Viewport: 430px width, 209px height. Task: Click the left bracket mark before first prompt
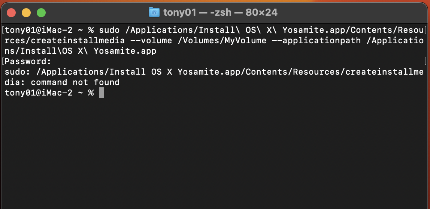click(x=3, y=30)
